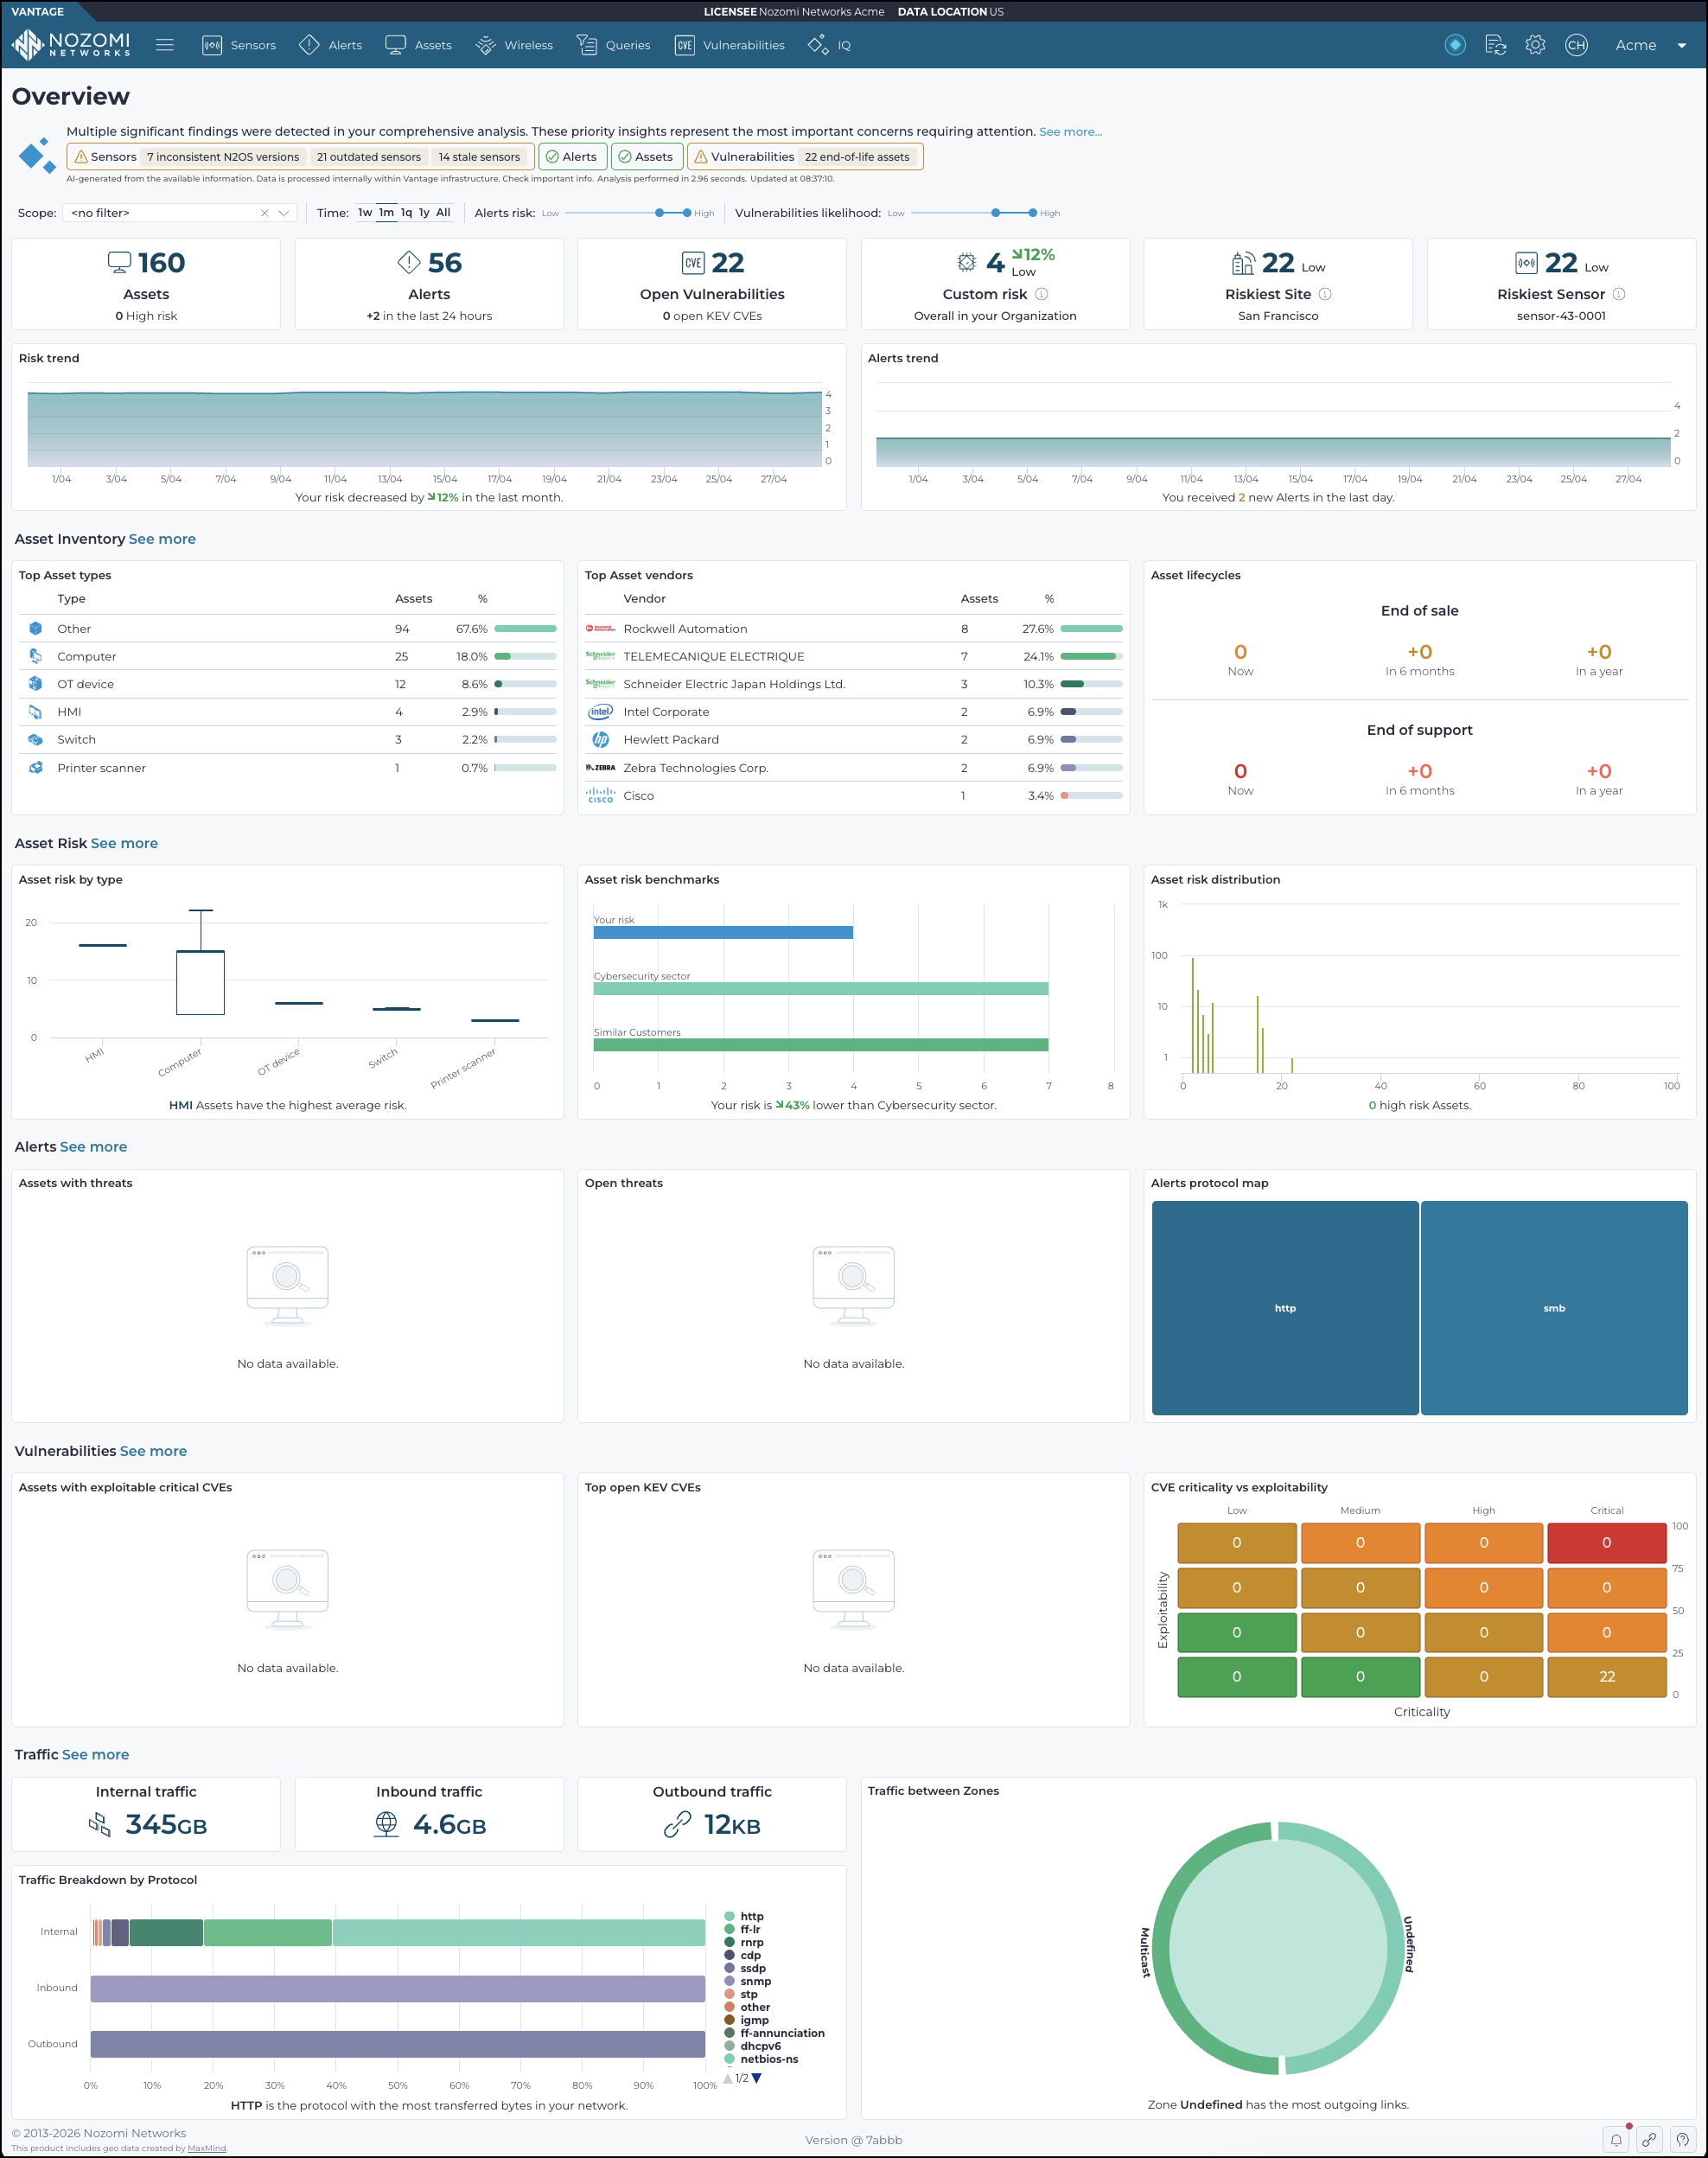Go to next legend page arrow
The height and width of the screenshot is (2158, 1708).
pos(756,2079)
